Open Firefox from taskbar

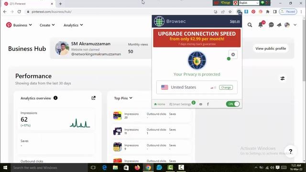[137, 168]
